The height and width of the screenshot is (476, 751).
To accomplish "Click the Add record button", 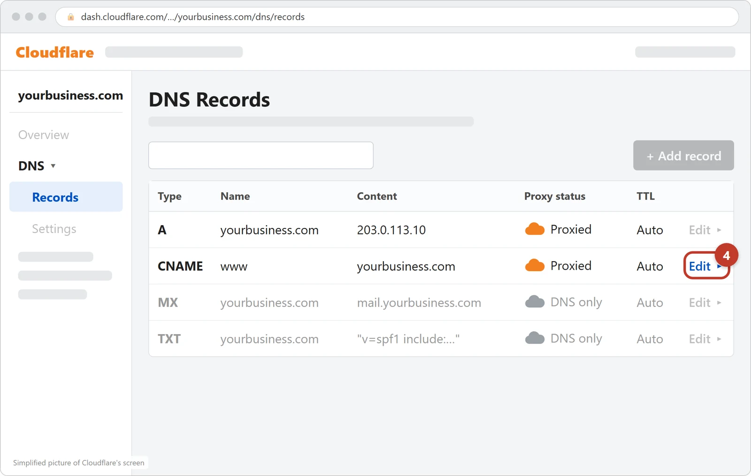I will click(x=683, y=156).
